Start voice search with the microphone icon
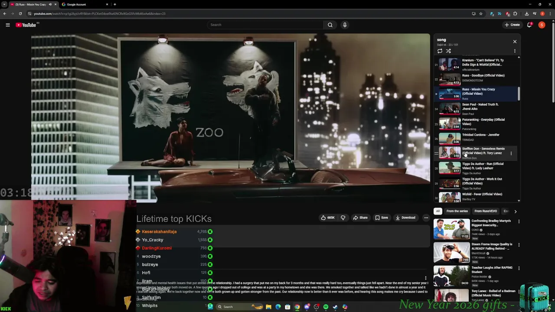555x312 pixels. [345, 25]
